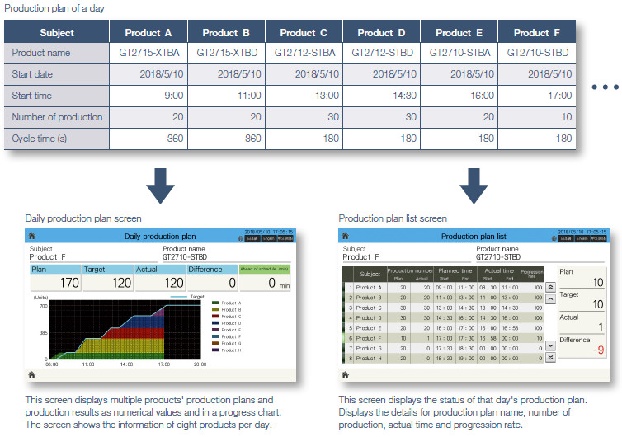The width and height of the screenshot is (622, 437).
Task: Jump to bottom with double down arrow
Action: 551,358
